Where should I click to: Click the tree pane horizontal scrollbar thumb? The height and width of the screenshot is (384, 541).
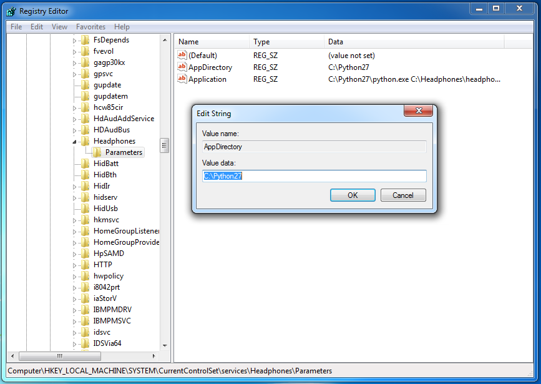point(60,356)
